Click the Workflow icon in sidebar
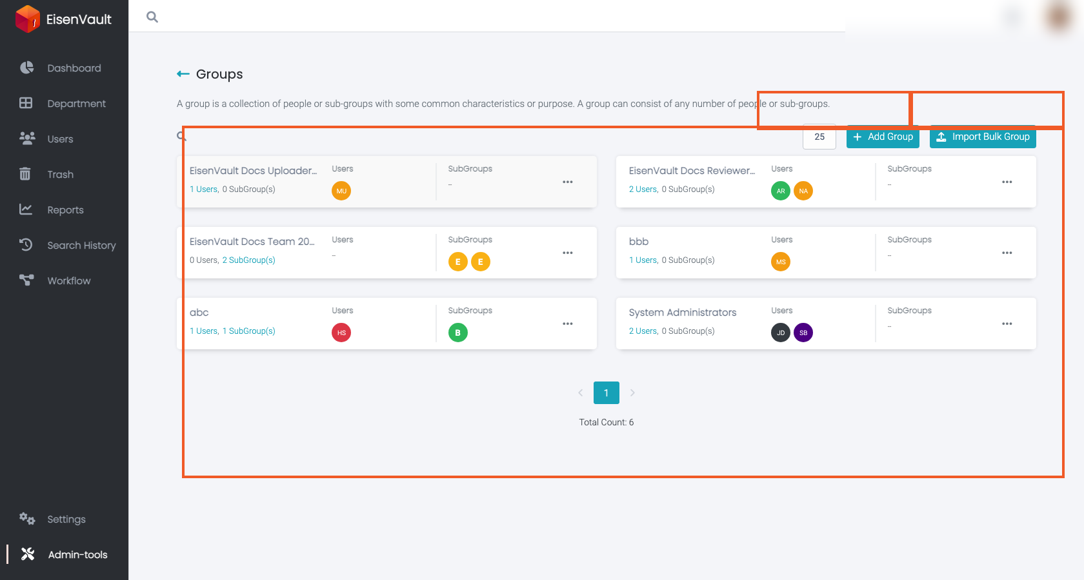This screenshot has width=1084, height=580. pos(26,280)
